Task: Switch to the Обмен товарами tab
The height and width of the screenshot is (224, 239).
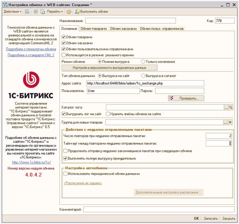Action: (94, 28)
